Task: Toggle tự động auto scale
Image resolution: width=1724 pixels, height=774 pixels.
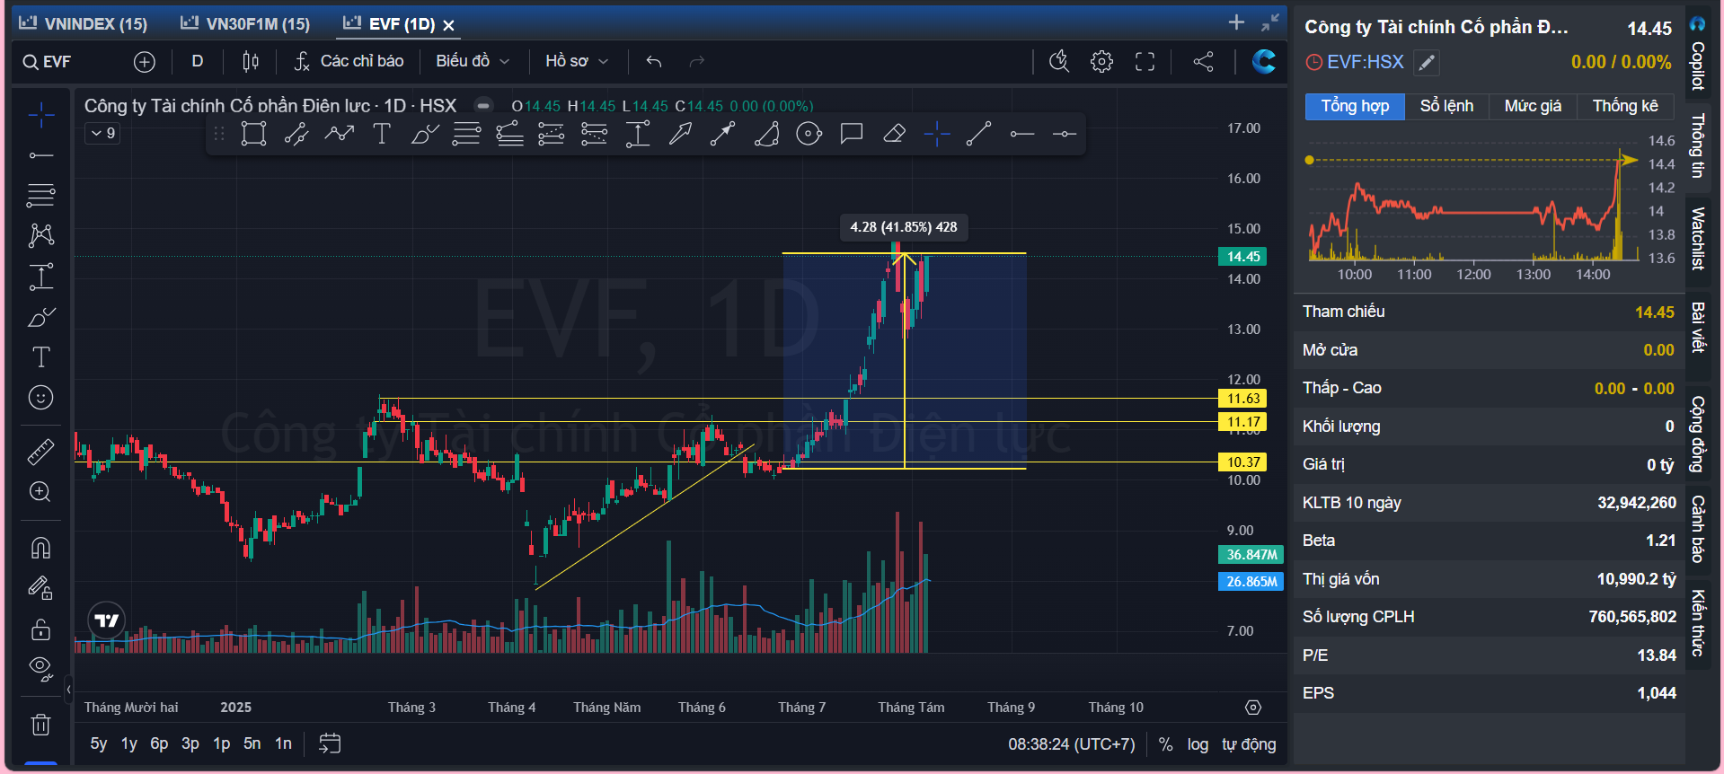Action: (1249, 744)
